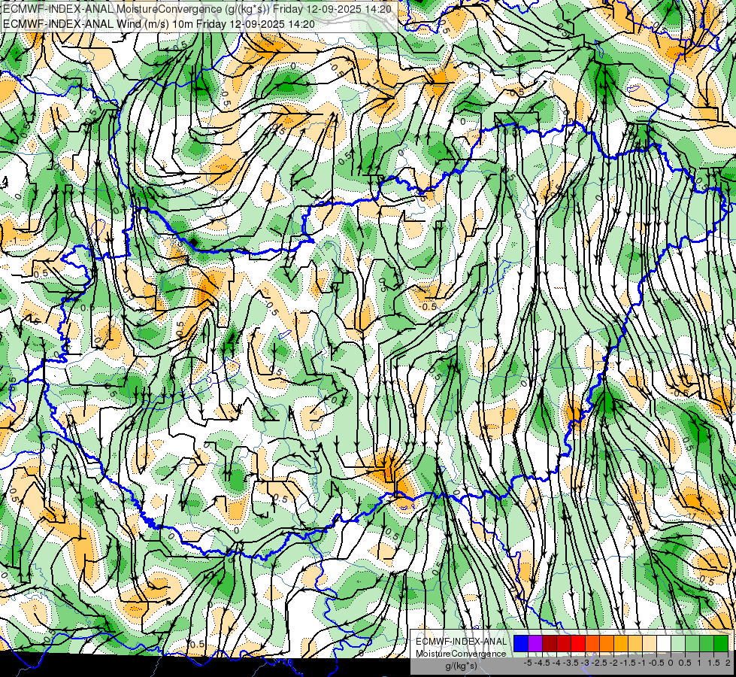Screen dimensions: 736x677
Task: Click the Wind (m/s) 10m header line
Action: 159,23
